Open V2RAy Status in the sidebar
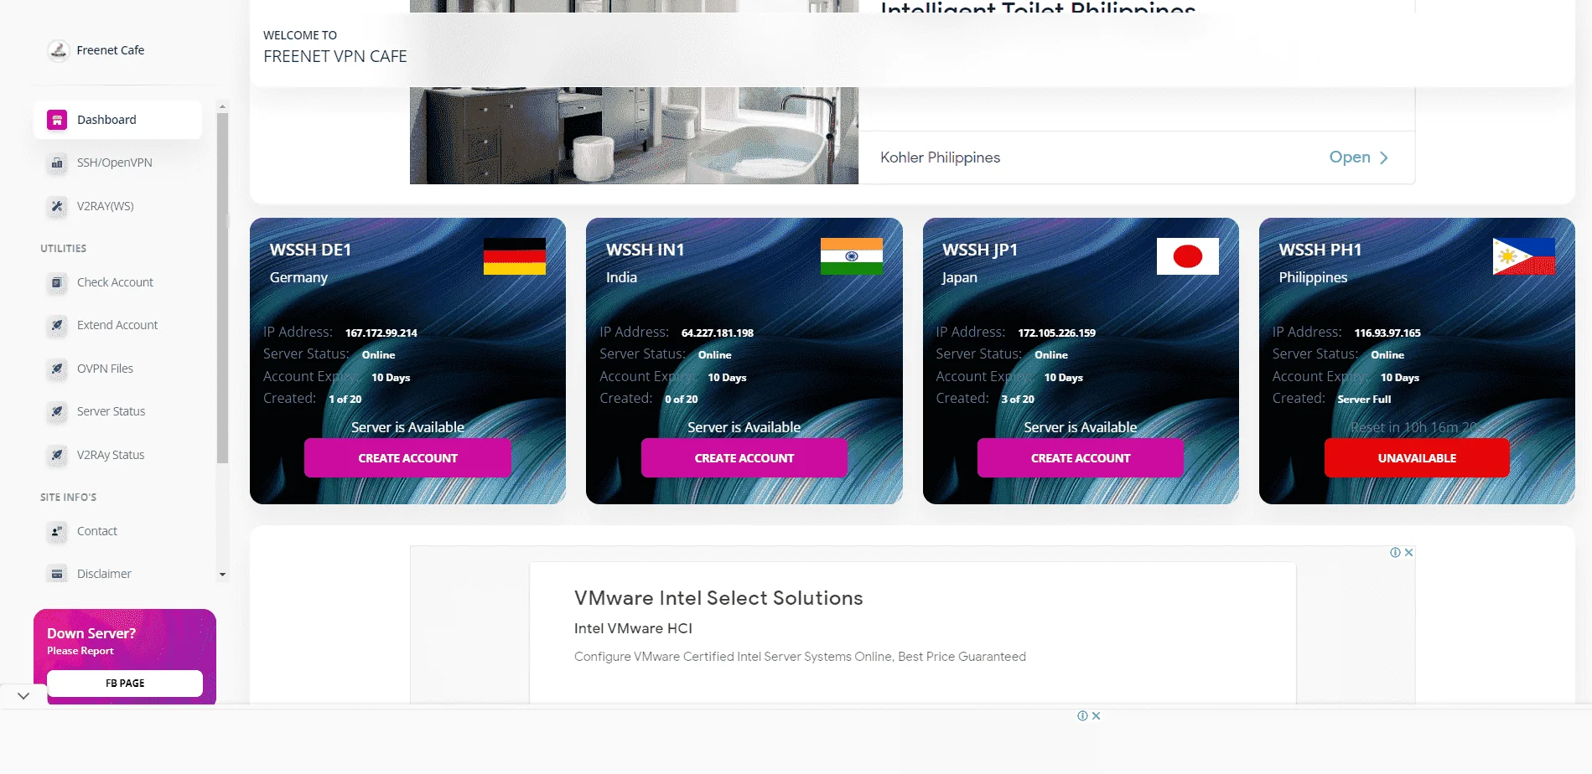This screenshot has width=1592, height=774. pyautogui.click(x=117, y=455)
